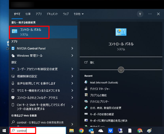Click the Windows 管理ツール icon

(13, 56)
